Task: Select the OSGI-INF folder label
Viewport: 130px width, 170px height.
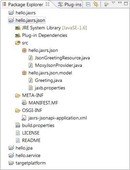Action: [32, 110]
